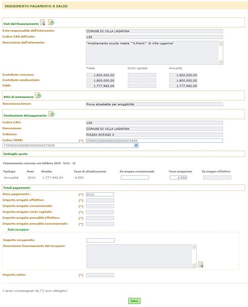The image size is (248, 307).
Task: Click the Ente responsabile field COMUNE DI VILLA LAGARINA
Action: coord(155,31)
